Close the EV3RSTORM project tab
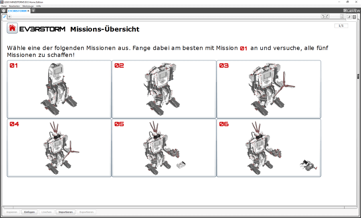Image resolution: width=361 pixels, height=218 pixels. [x=28, y=11]
